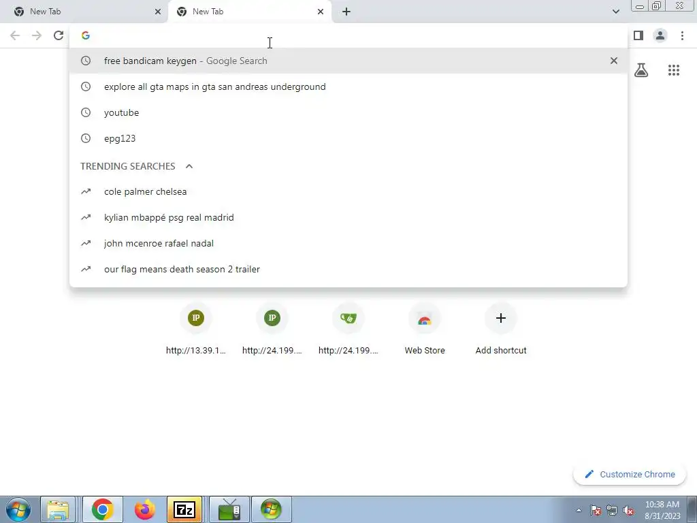This screenshot has width=697, height=523.
Task: Search trending cole palmer chelsea
Action: [x=348, y=191]
